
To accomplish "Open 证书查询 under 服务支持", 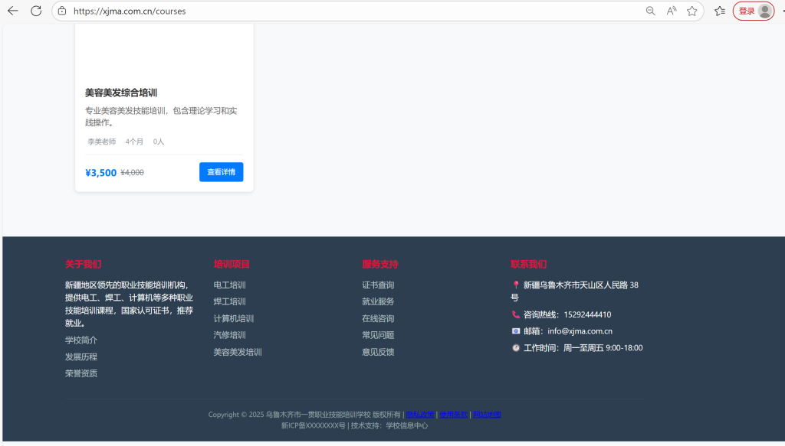I will click(378, 285).
